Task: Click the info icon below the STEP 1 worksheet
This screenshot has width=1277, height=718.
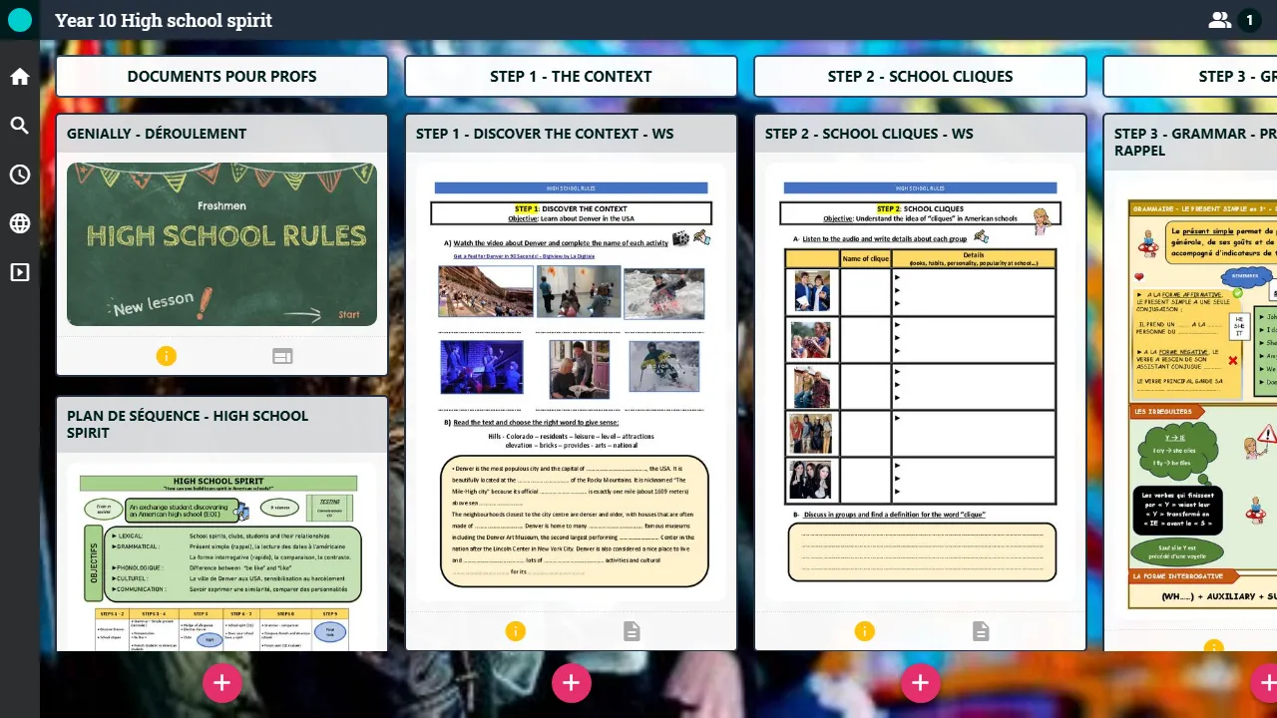Action: (516, 630)
